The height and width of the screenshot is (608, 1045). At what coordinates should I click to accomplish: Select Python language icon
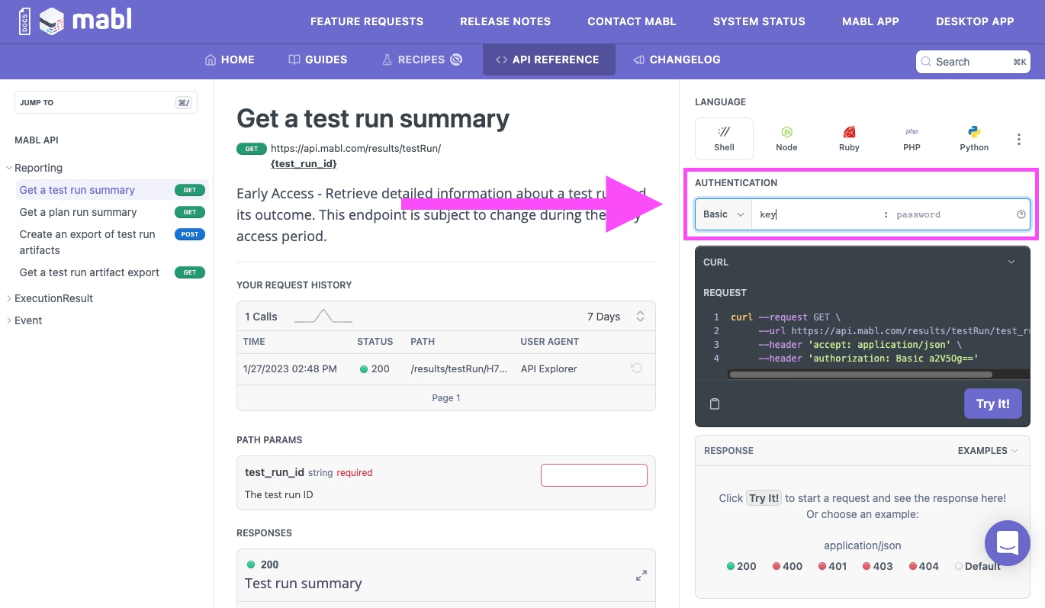coord(974,138)
